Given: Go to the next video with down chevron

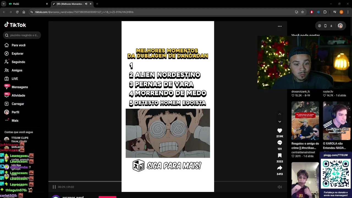Looking at the screenshot, I should [x=280, y=122].
